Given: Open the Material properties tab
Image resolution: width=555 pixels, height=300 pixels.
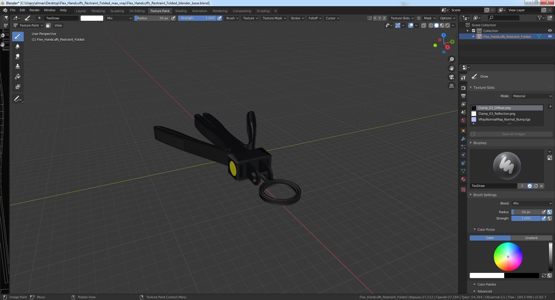Looking at the screenshot, I should coord(463,179).
